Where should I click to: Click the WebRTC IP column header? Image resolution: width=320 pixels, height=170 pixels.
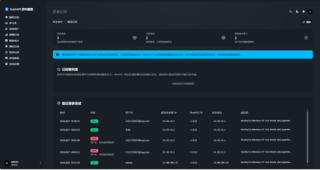(196, 113)
